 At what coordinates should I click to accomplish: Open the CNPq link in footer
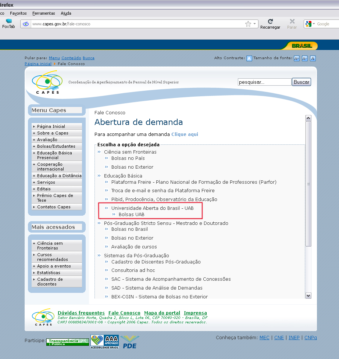click(x=311, y=337)
